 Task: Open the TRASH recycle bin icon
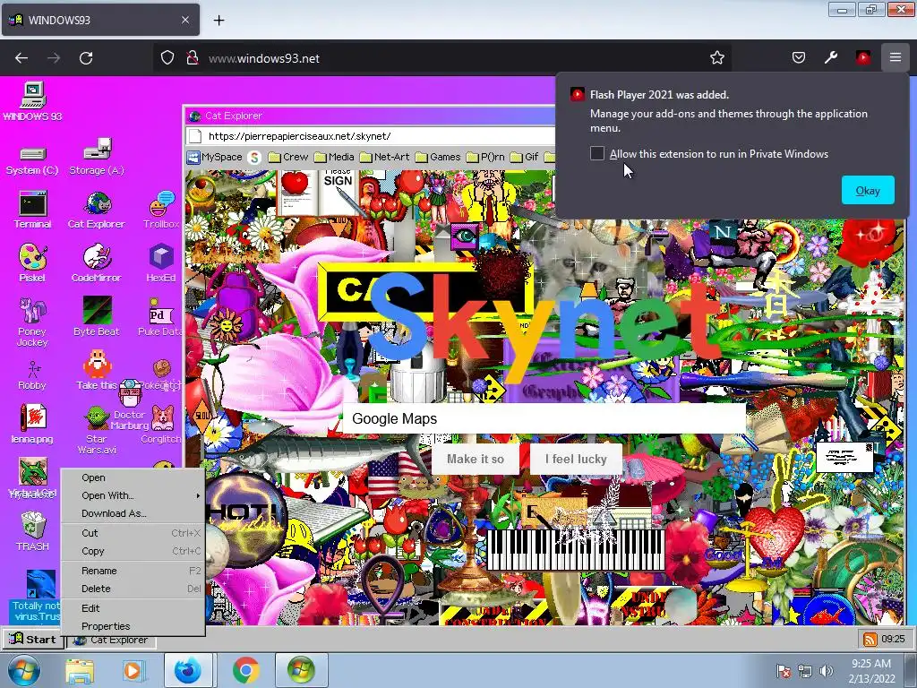[33, 531]
